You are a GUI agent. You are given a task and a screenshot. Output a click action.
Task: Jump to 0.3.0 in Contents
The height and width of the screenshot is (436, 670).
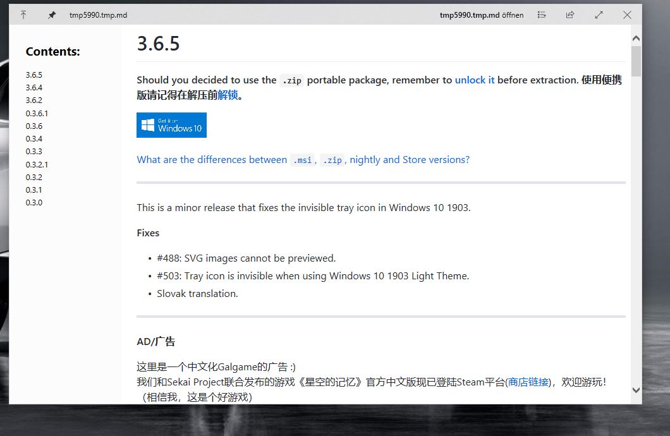[33, 203]
